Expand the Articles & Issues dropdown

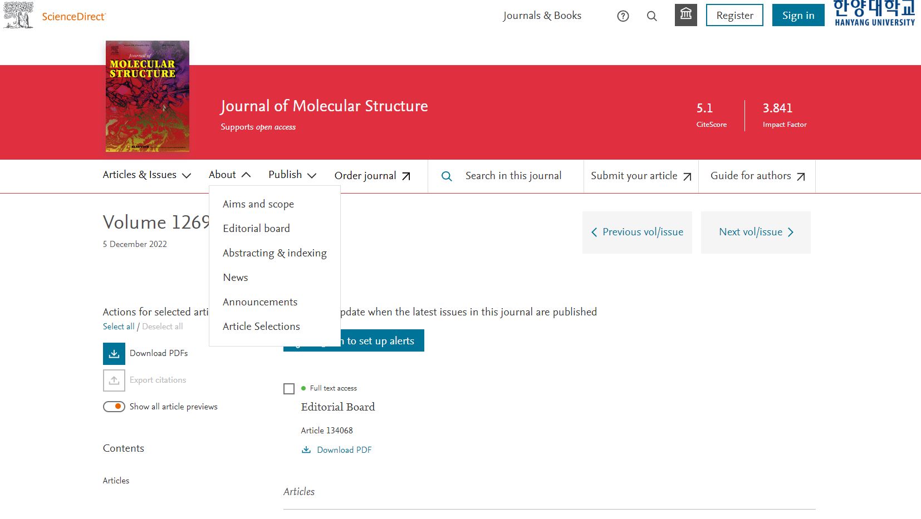click(146, 175)
